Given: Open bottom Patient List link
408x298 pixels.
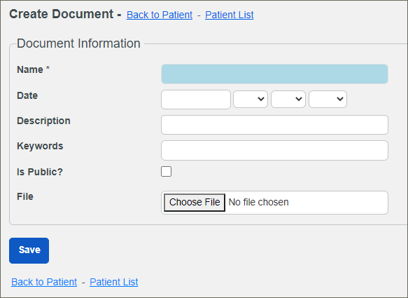Looking at the screenshot, I should [x=113, y=282].
